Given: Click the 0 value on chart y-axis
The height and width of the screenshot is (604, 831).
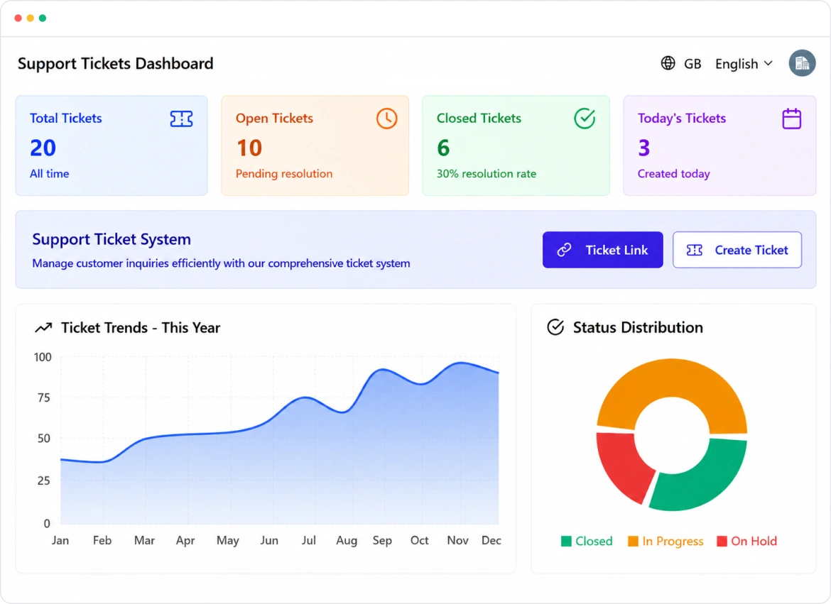Looking at the screenshot, I should coord(47,524).
